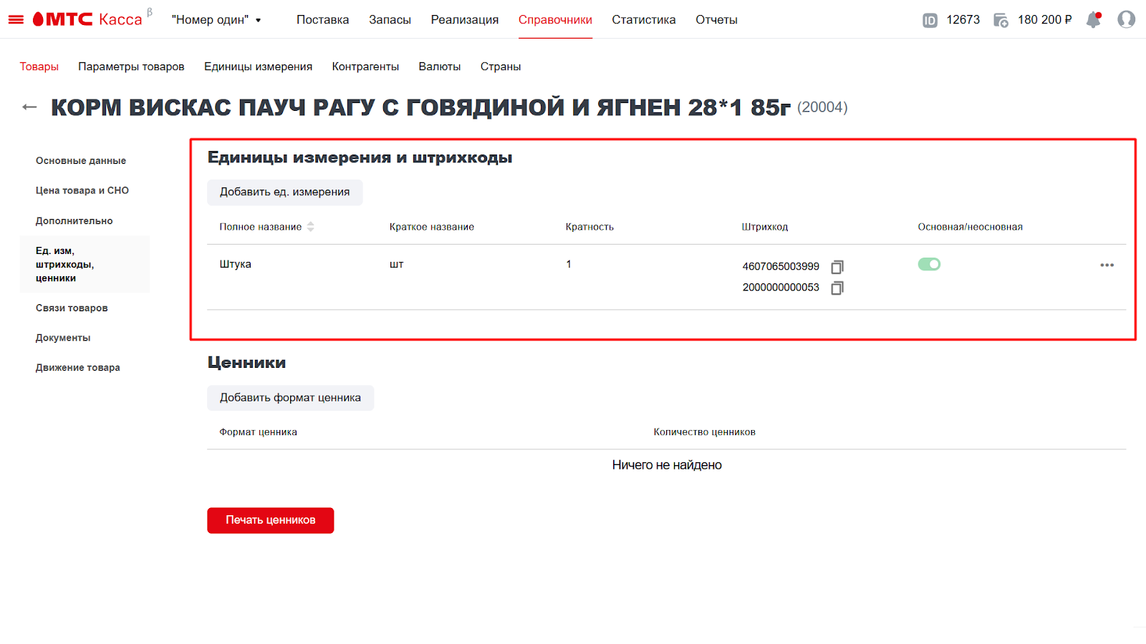1146x644 pixels.
Task: Click the balance wallet icon near 180 200 ₽
Action: coord(1001,20)
